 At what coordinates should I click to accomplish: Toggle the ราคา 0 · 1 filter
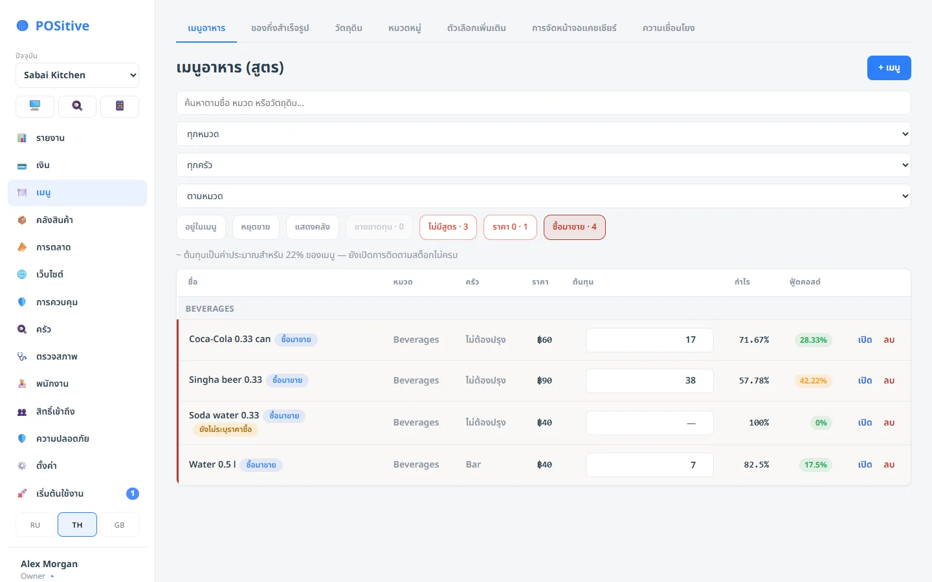tap(510, 227)
